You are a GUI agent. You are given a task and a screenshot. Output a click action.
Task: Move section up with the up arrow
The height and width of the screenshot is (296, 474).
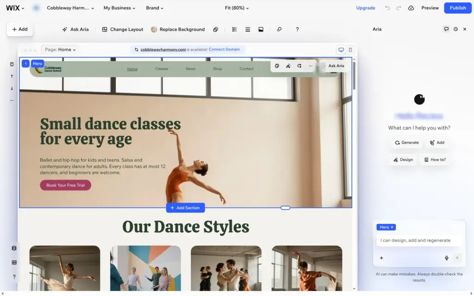pyautogui.click(x=12, y=76)
